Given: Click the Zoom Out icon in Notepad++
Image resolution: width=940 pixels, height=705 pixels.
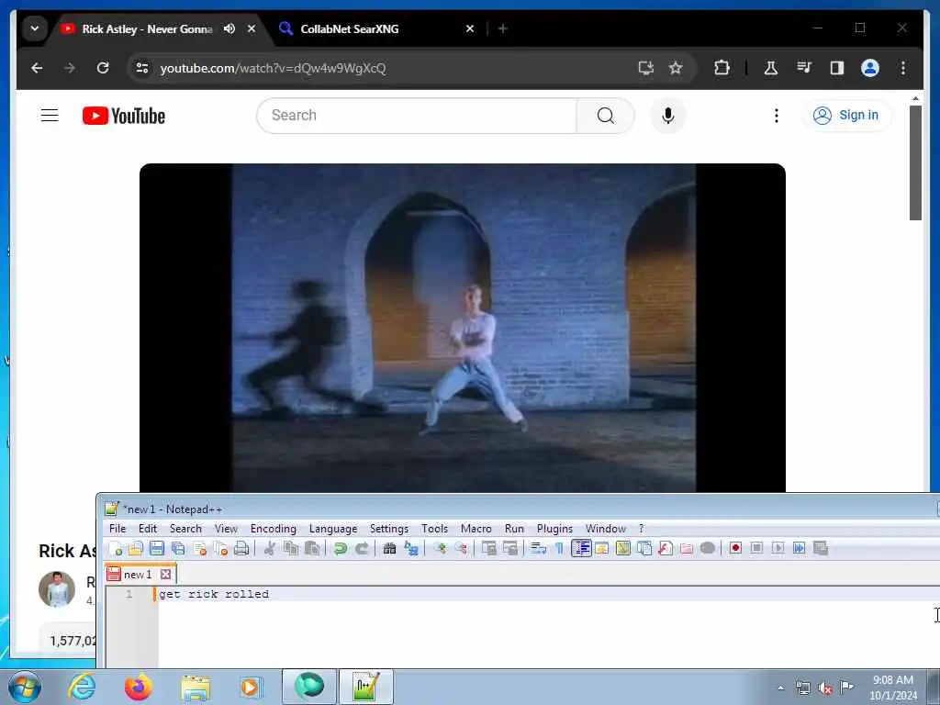Looking at the screenshot, I should [461, 548].
